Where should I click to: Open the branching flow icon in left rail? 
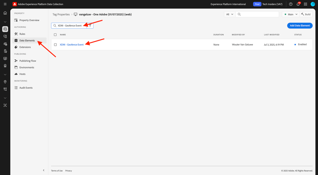[x=5, y=89]
